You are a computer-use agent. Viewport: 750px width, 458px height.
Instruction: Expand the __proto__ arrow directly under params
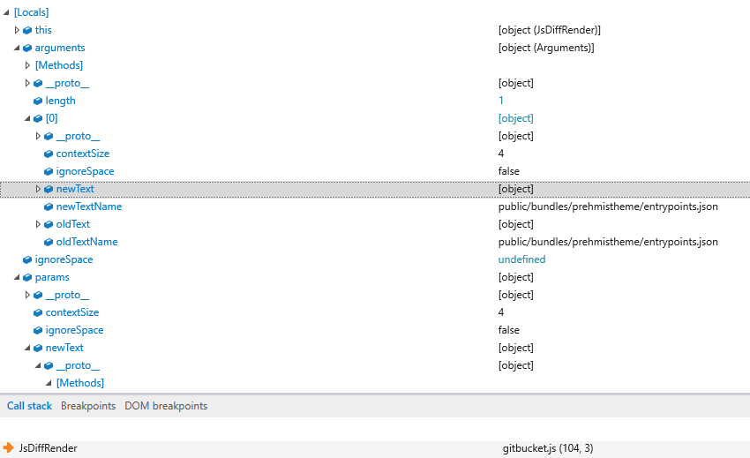(27, 296)
